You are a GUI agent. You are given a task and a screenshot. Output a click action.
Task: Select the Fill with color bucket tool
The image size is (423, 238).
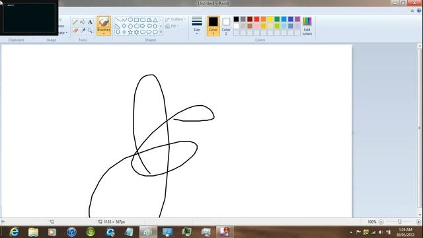pos(83,22)
